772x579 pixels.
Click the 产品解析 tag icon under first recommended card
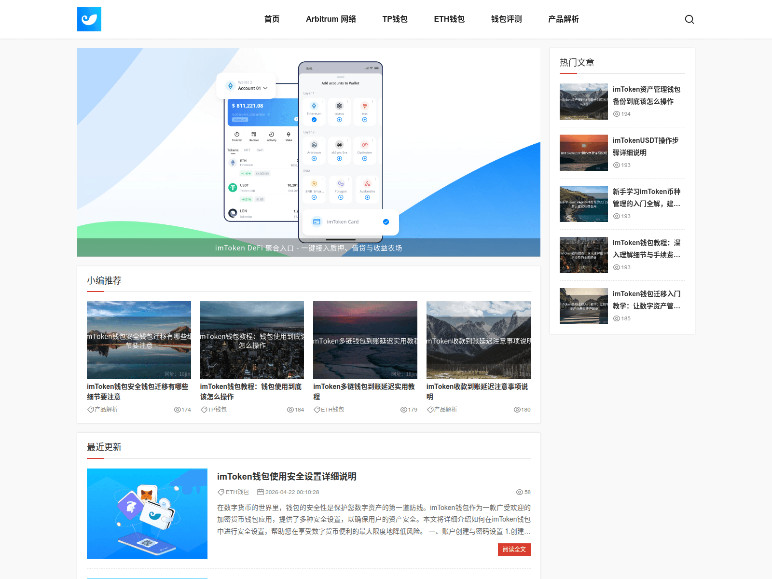click(90, 410)
